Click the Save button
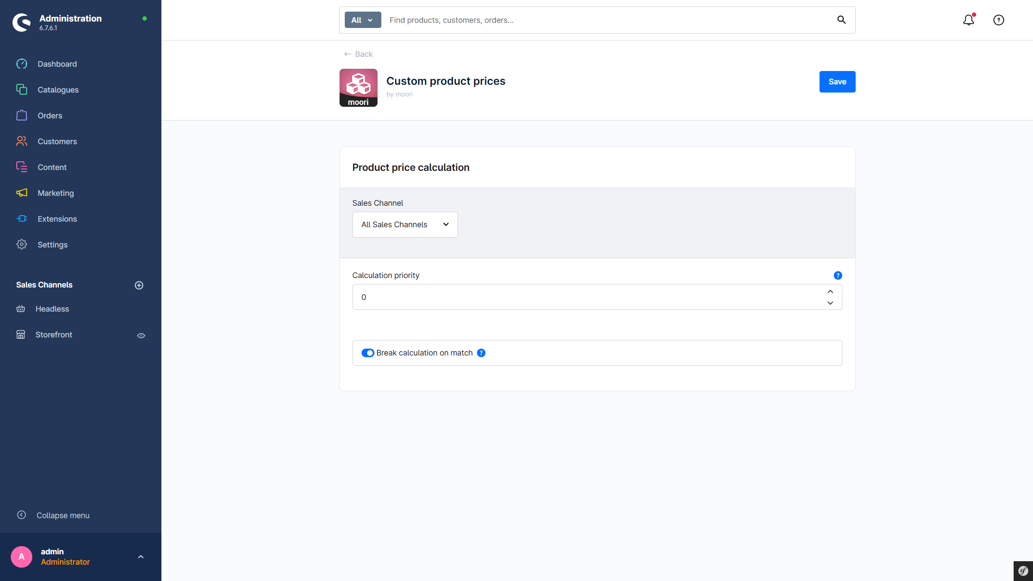 point(837,81)
